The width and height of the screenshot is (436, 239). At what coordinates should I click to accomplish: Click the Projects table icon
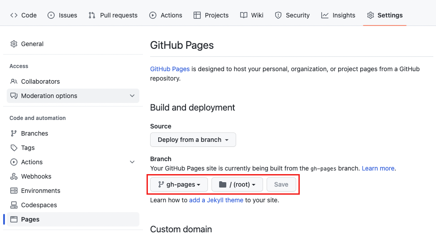click(197, 15)
